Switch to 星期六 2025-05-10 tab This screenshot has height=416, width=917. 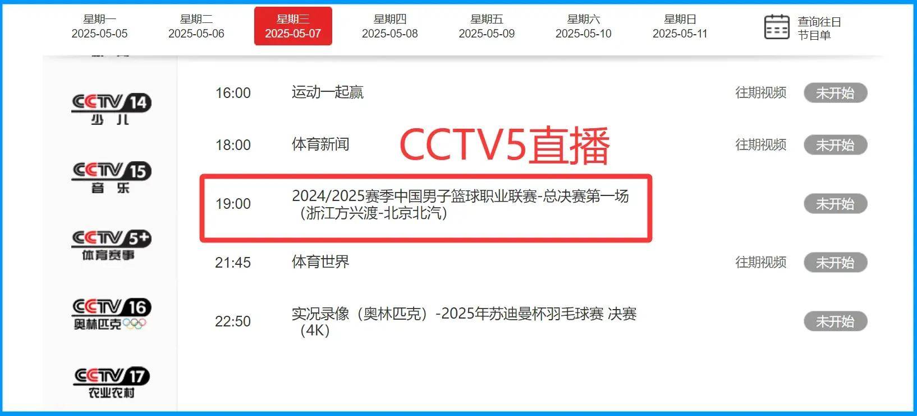(583, 26)
